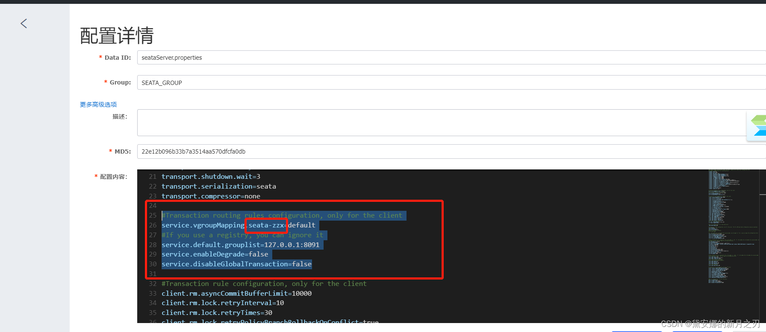Click line transport.compressor=none
Screen dimensions: 766x332
click(211, 196)
